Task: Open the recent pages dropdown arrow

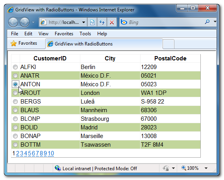Action: (33, 22)
